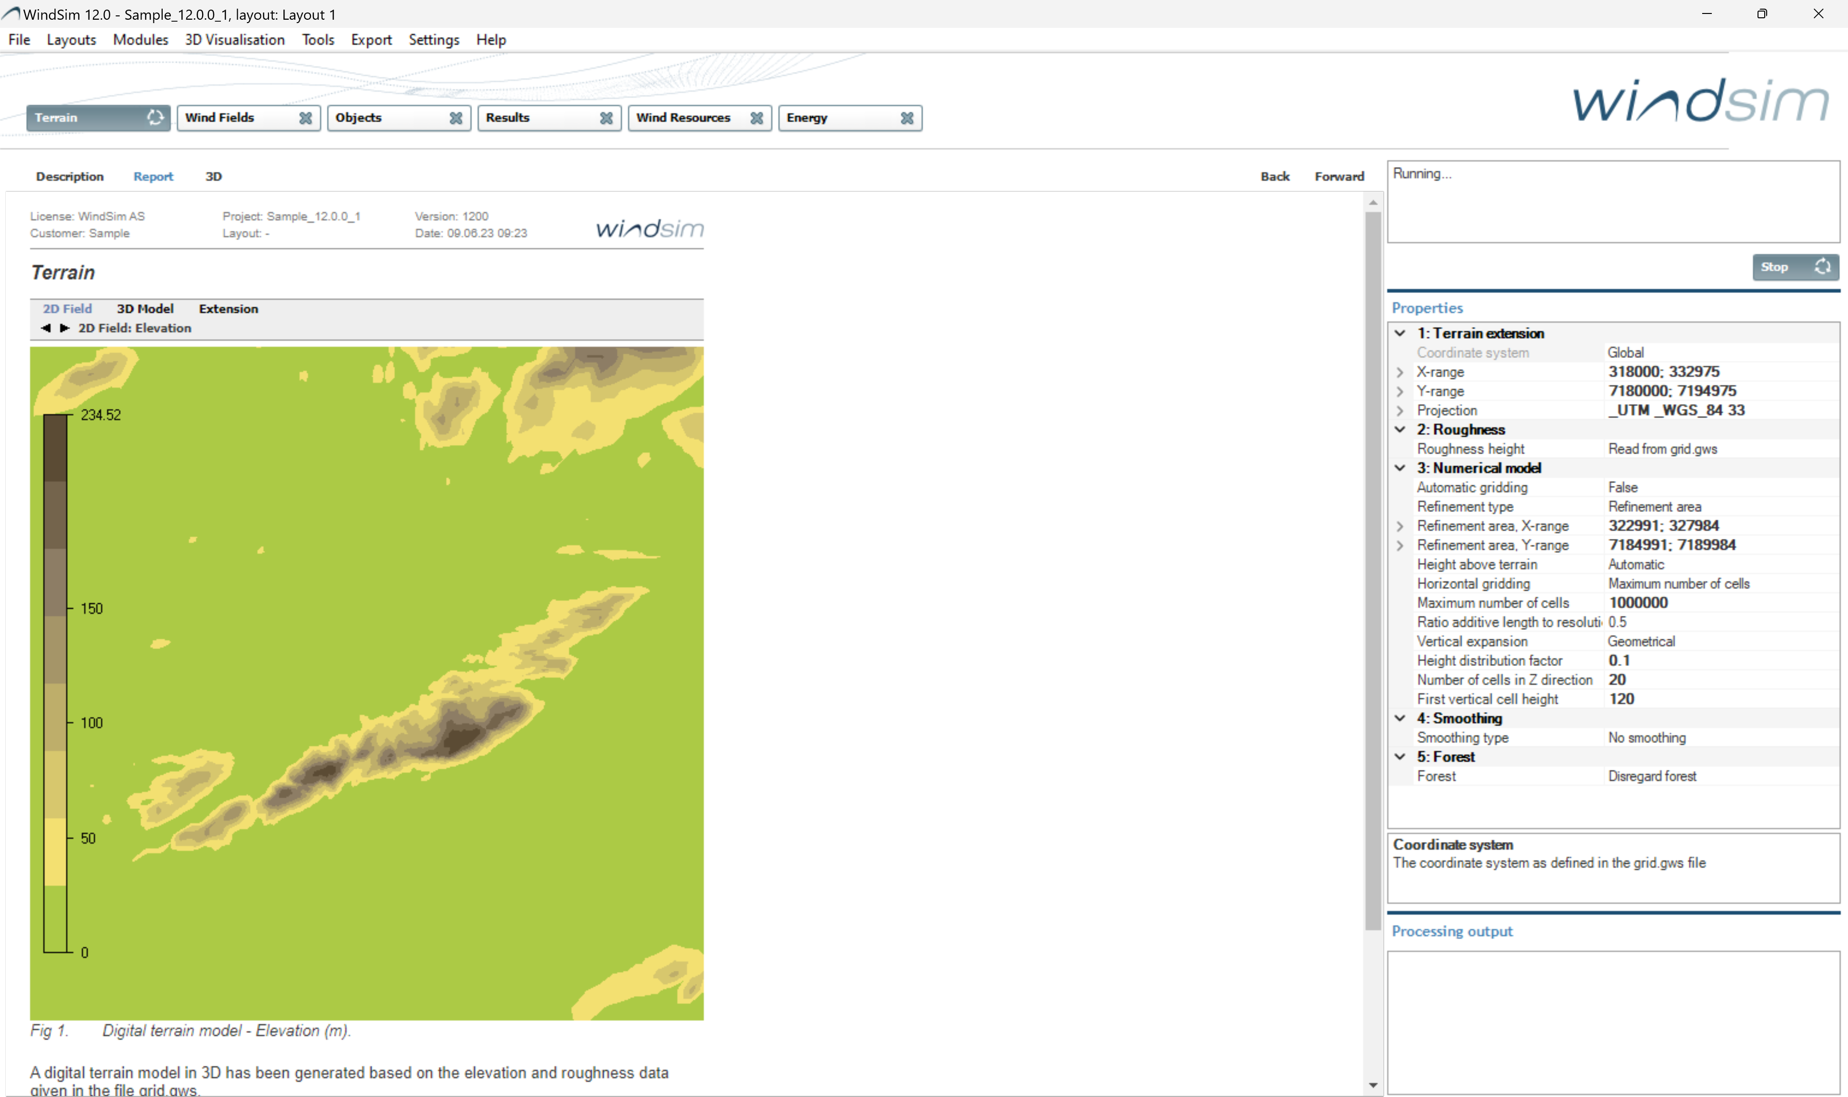Viewport: 1848px width, 1097px height.
Task: Click the X icon on the Results module
Action: (x=606, y=118)
